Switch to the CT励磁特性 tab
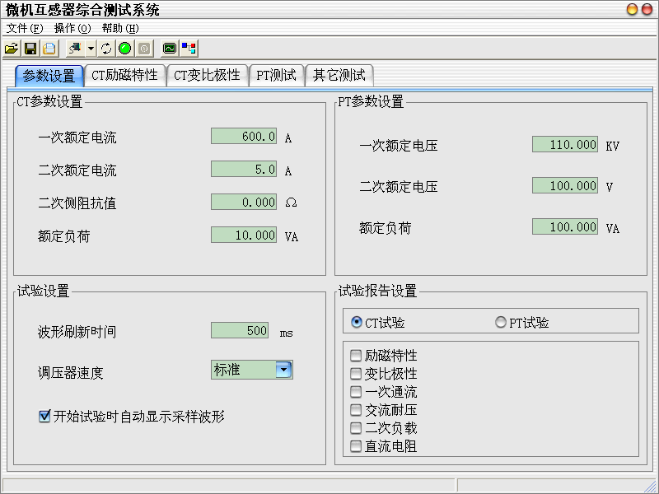Image resolution: width=659 pixels, height=494 pixels. click(124, 76)
